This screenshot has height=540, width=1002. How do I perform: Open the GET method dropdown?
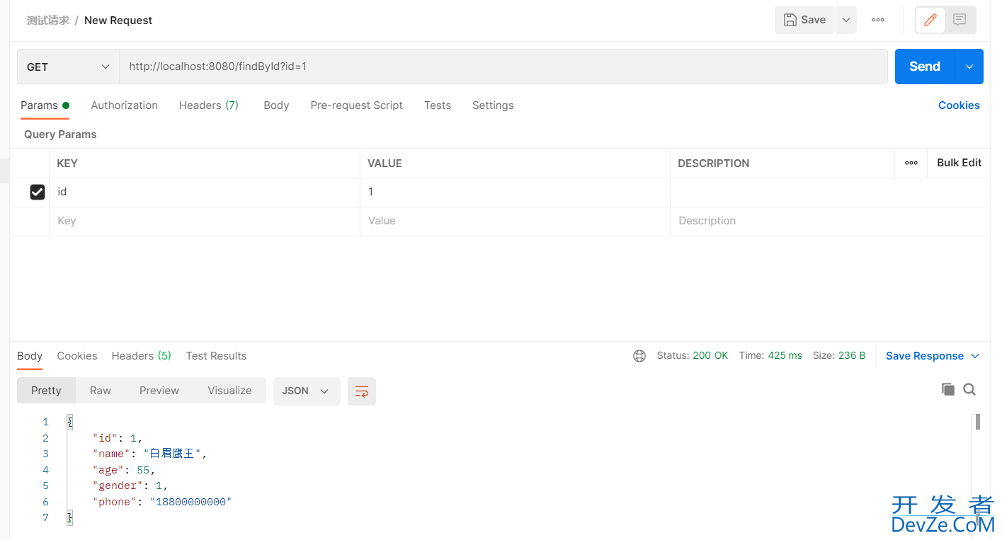[68, 67]
